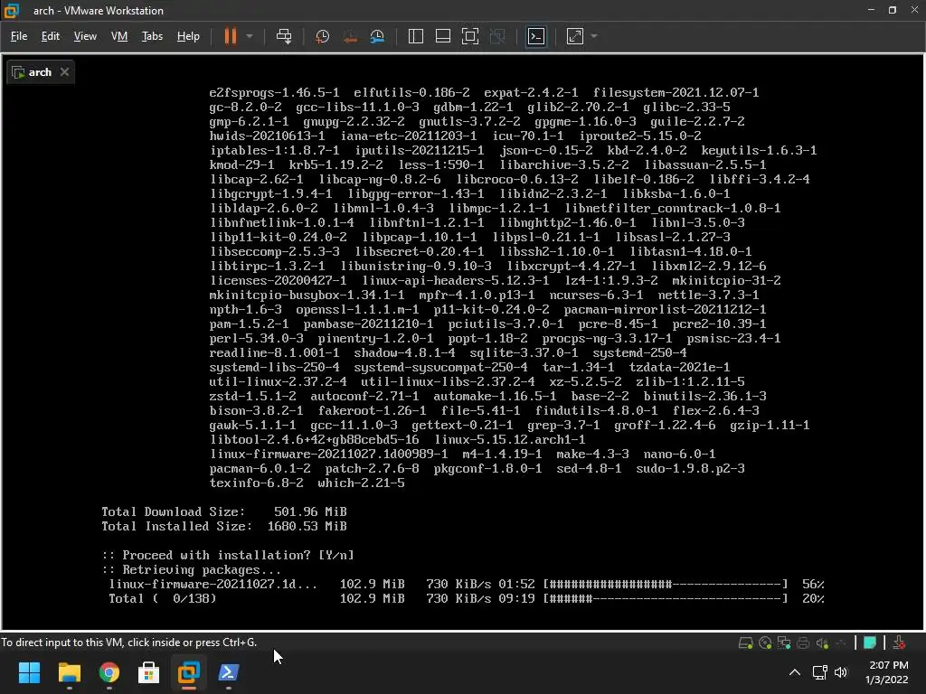Click the sound card status icon

click(x=822, y=642)
